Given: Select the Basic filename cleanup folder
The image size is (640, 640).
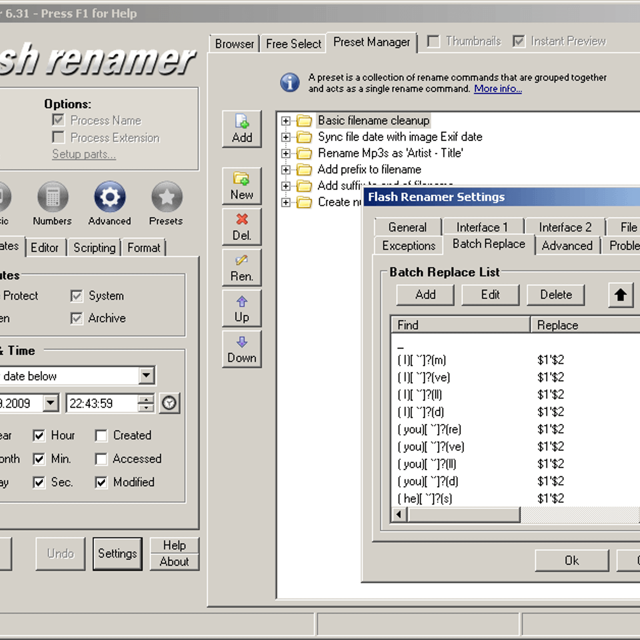Looking at the screenshot, I should point(374,120).
